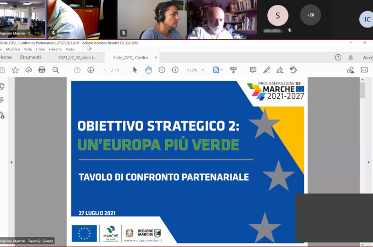Viewport: 373px width, 247px height.
Task: Click the www.europa.marche.it link on slide
Action: 143,240
